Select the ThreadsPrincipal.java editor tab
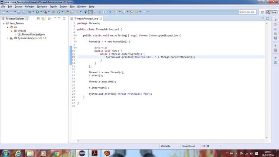Viewport: 279px width, 157px height. pos(86,18)
